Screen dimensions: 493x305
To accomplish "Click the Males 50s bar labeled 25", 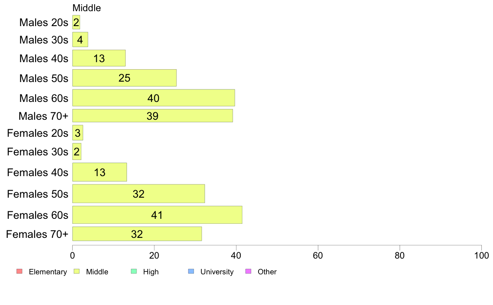I will click(124, 78).
